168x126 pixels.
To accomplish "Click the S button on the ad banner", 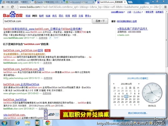I will coord(46,111).
